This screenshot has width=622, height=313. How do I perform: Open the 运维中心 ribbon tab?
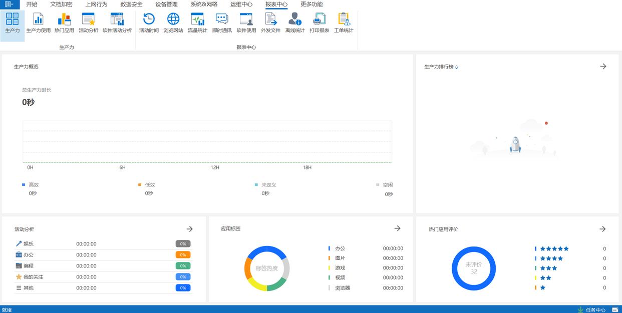tap(241, 4)
